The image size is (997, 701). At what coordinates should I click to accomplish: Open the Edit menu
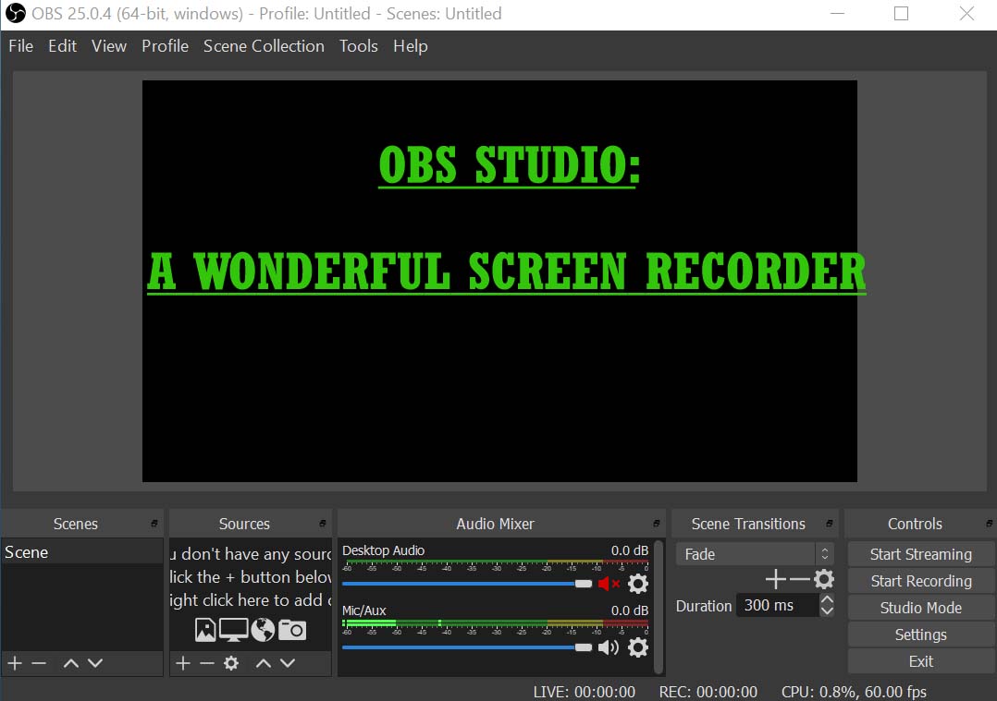62,46
